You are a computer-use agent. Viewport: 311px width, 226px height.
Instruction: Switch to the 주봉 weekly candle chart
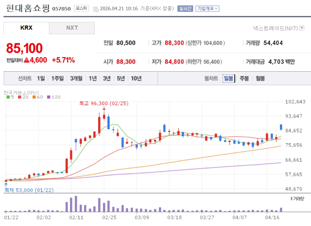click(x=244, y=79)
